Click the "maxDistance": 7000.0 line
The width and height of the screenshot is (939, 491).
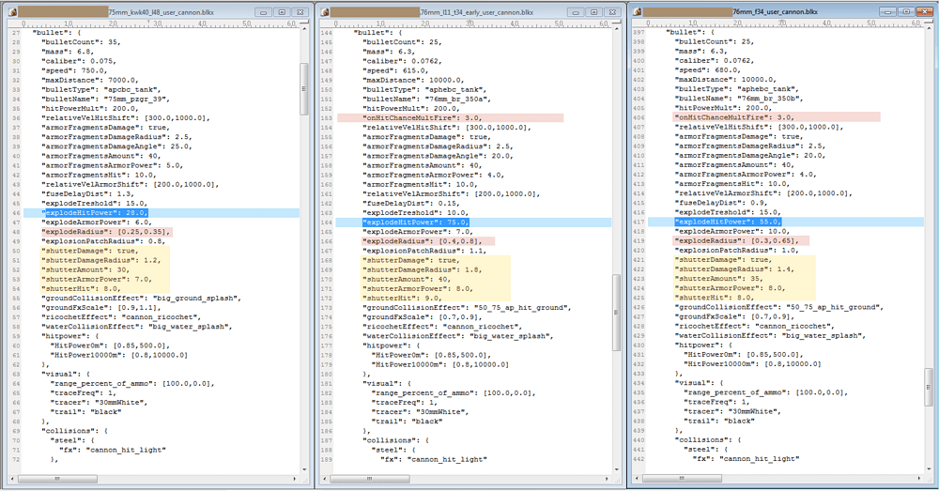click(89, 80)
